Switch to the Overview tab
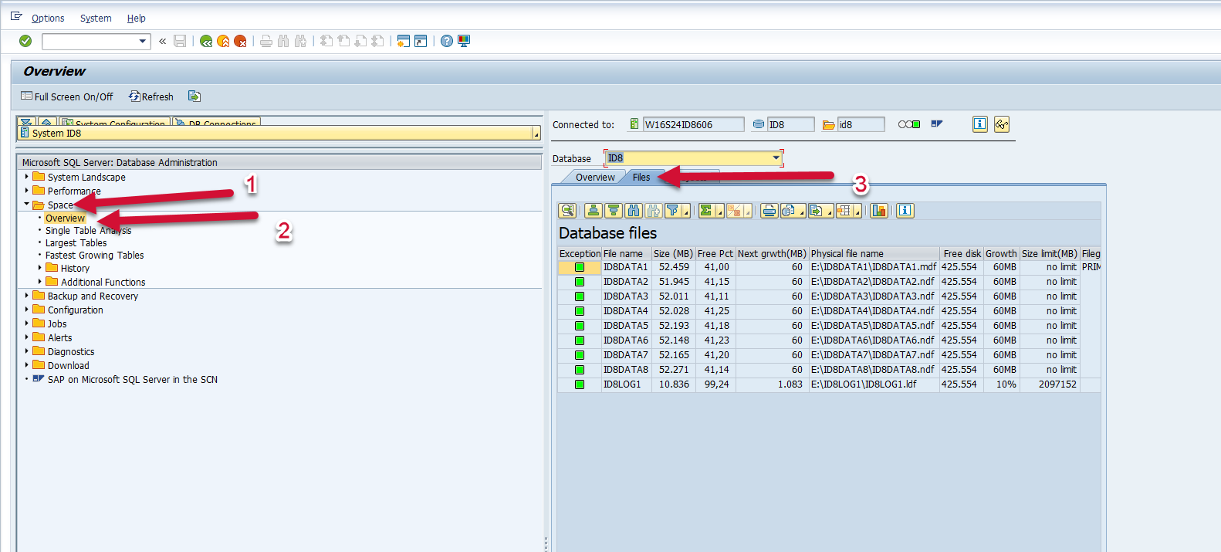The height and width of the screenshot is (552, 1221). click(x=595, y=178)
